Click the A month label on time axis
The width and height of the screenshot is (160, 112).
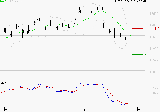(x=84, y=110)
